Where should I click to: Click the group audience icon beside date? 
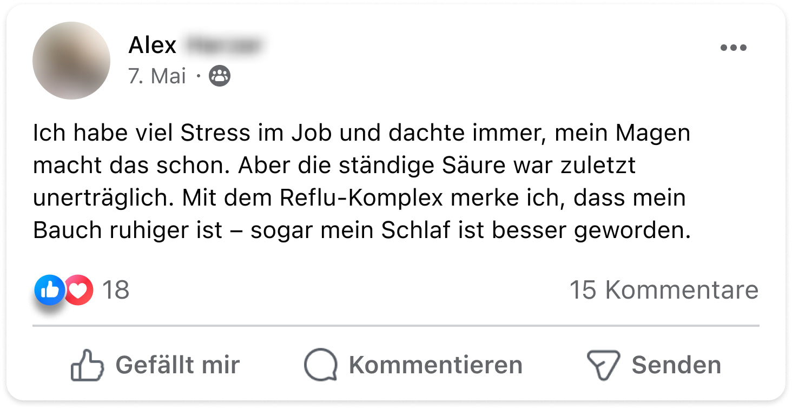220,76
